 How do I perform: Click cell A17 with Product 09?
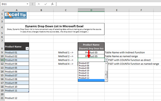pos(17,83)
